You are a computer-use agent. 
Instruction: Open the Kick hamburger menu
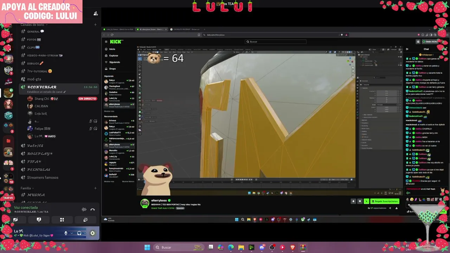(106, 41)
